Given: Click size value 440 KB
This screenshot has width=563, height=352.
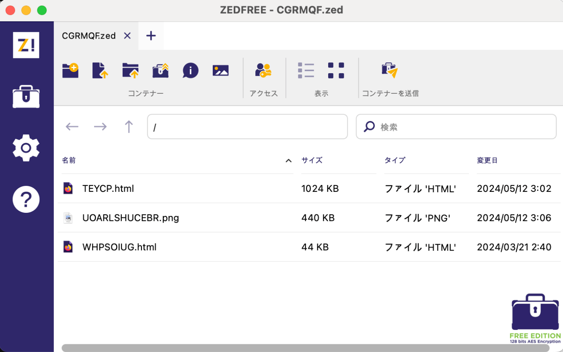Looking at the screenshot, I should [318, 218].
